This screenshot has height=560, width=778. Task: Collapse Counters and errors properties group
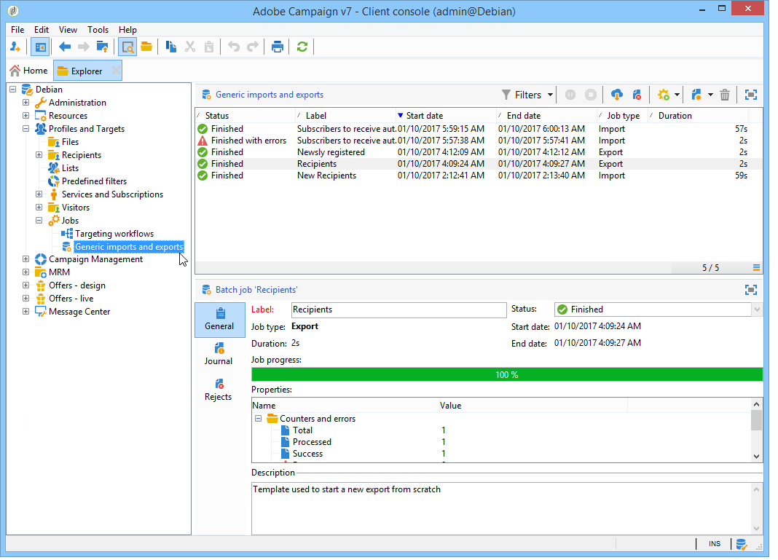pyautogui.click(x=259, y=419)
